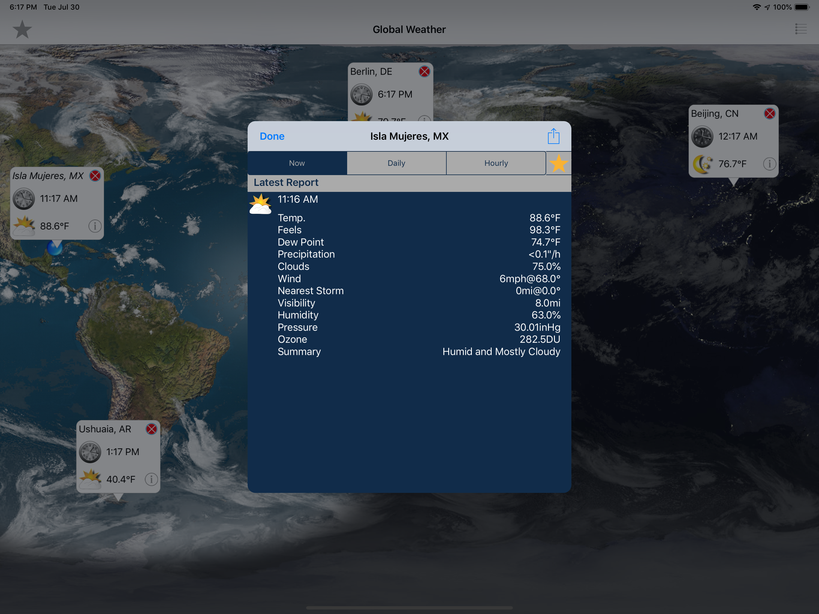Tap the favorites star in top bar
Image resolution: width=819 pixels, height=614 pixels.
pos(22,30)
